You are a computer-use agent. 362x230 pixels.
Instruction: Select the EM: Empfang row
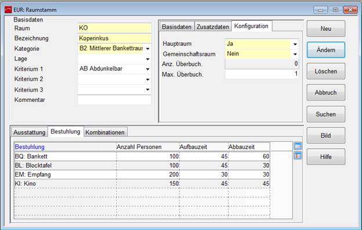pyautogui.click(x=142, y=174)
